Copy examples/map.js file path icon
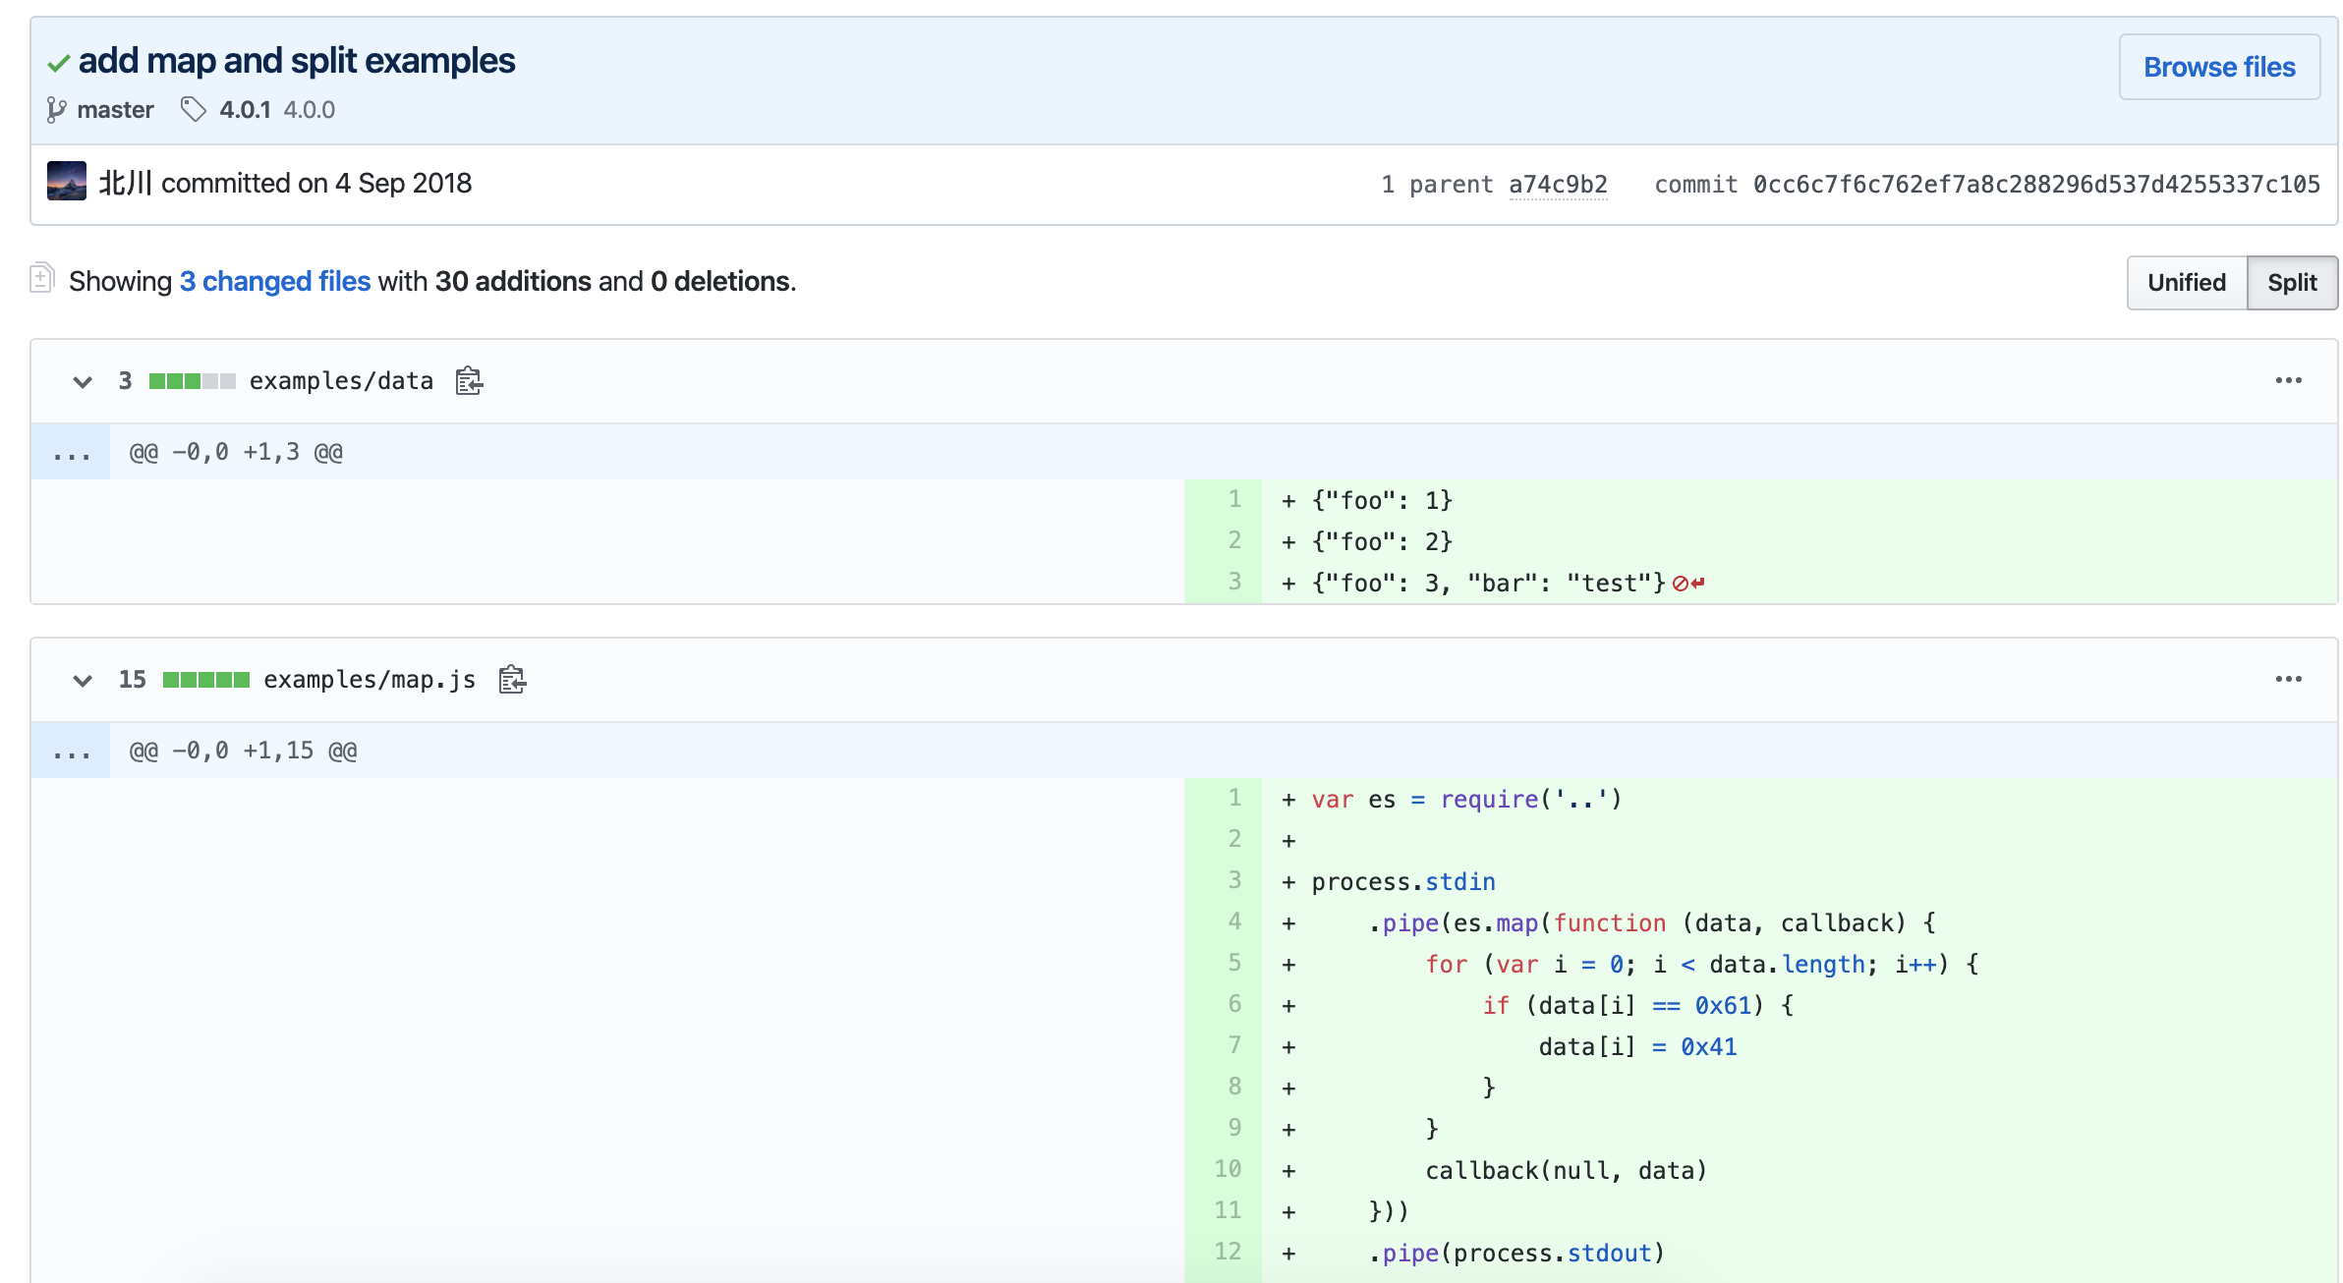This screenshot has width=2343, height=1283. tap(512, 680)
